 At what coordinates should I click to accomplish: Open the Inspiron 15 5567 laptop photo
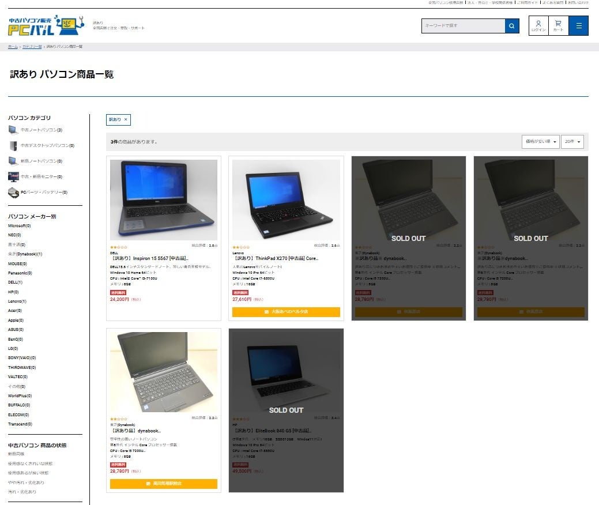click(x=164, y=200)
